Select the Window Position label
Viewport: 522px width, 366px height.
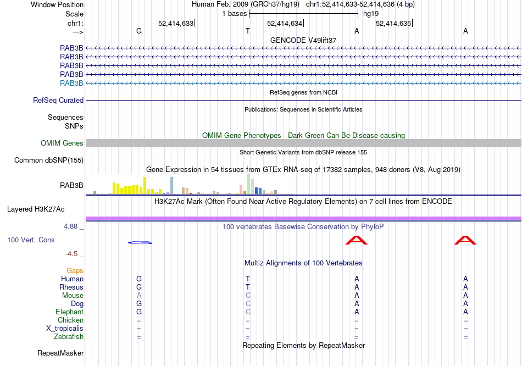point(57,4)
